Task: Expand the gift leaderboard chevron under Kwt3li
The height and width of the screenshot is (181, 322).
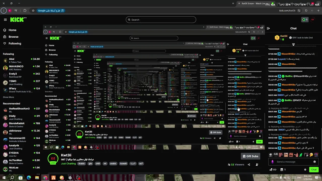Action: [293, 44]
